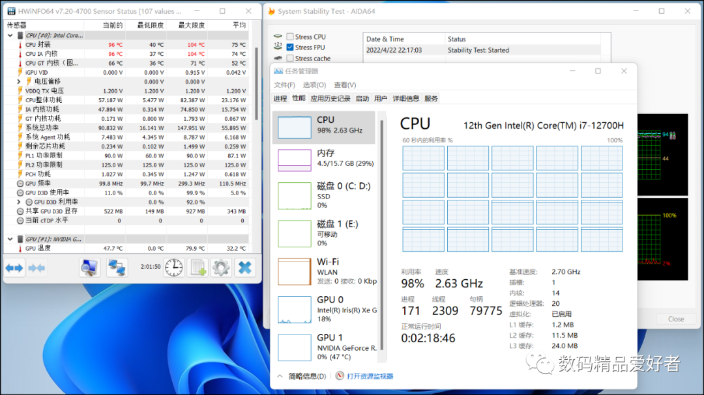
Task: Click the Task Manager sidebar vertical scrollbar
Action: (382, 235)
